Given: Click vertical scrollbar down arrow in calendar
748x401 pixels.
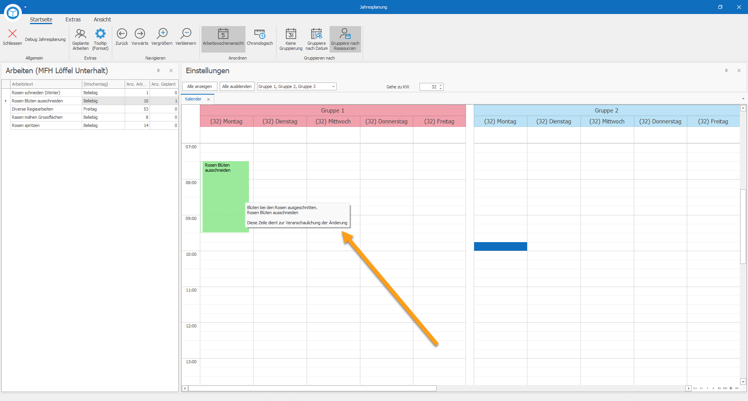Looking at the screenshot, I should coord(743,382).
